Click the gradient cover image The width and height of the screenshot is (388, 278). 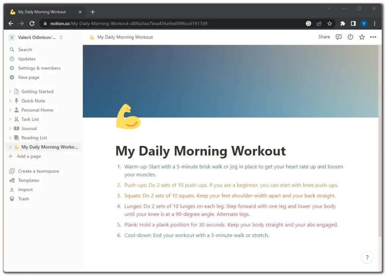pyautogui.click(x=230, y=81)
